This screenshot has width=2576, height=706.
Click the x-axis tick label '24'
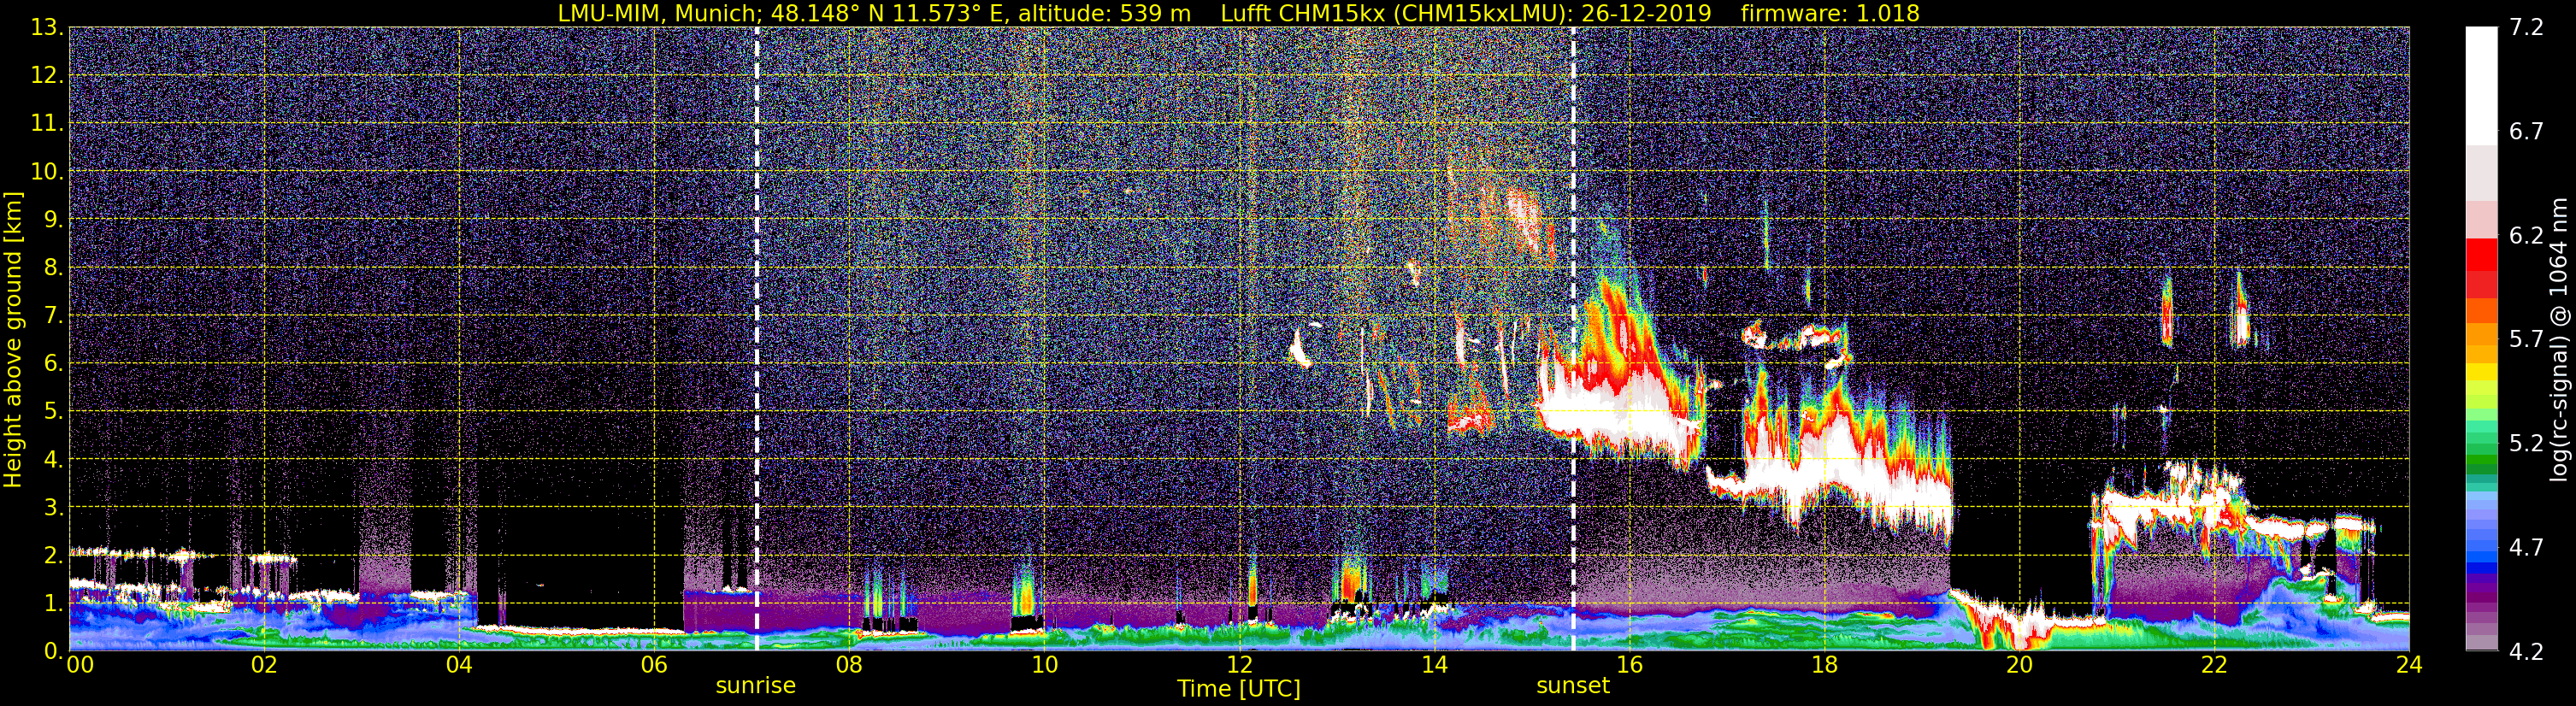tap(2409, 666)
